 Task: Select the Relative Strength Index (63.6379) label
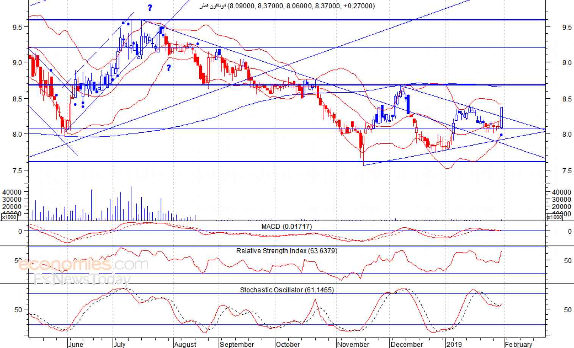pyautogui.click(x=286, y=251)
